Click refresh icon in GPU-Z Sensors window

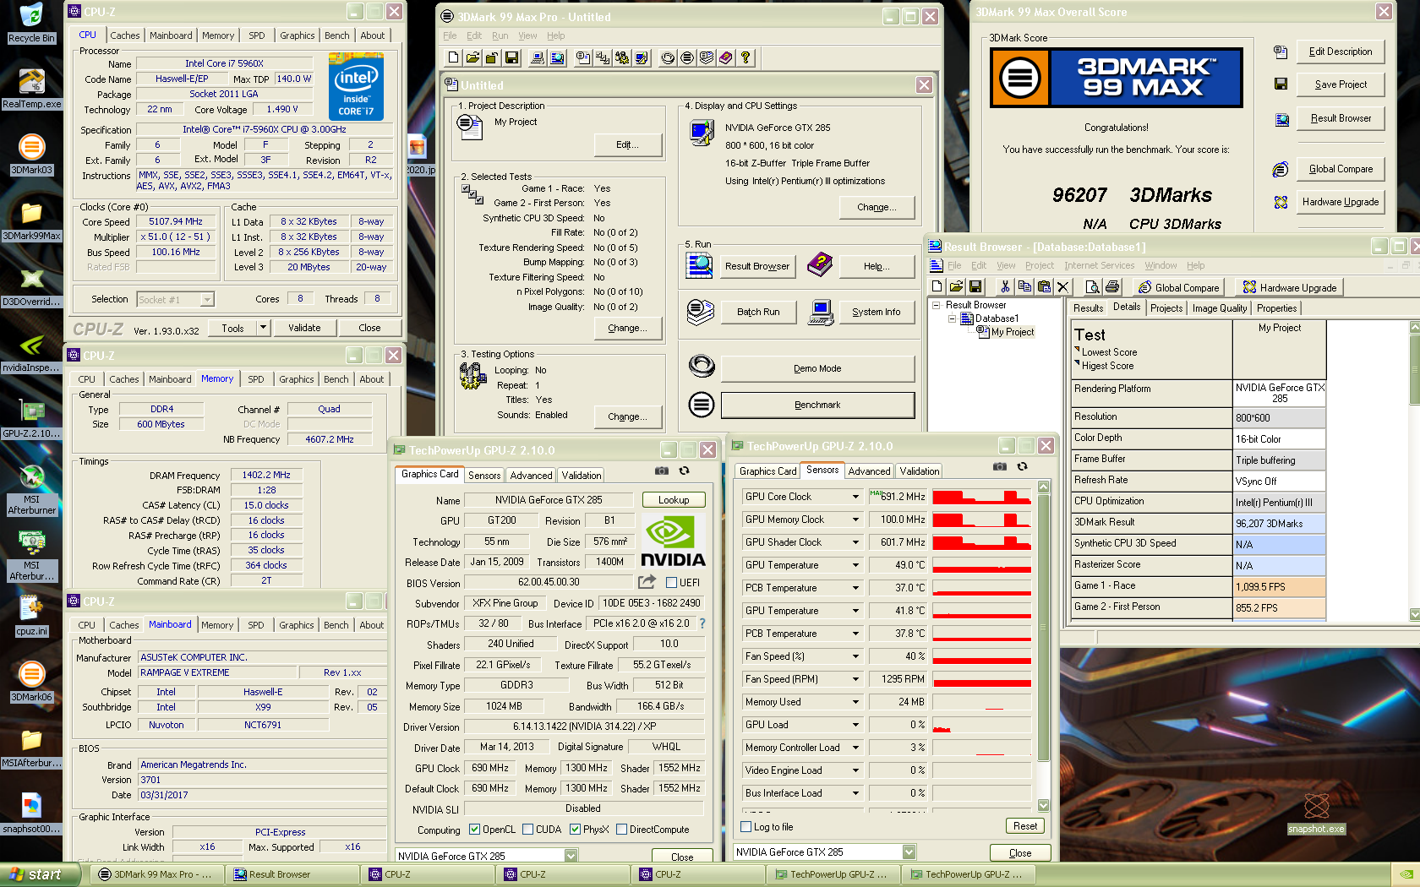point(1022,466)
